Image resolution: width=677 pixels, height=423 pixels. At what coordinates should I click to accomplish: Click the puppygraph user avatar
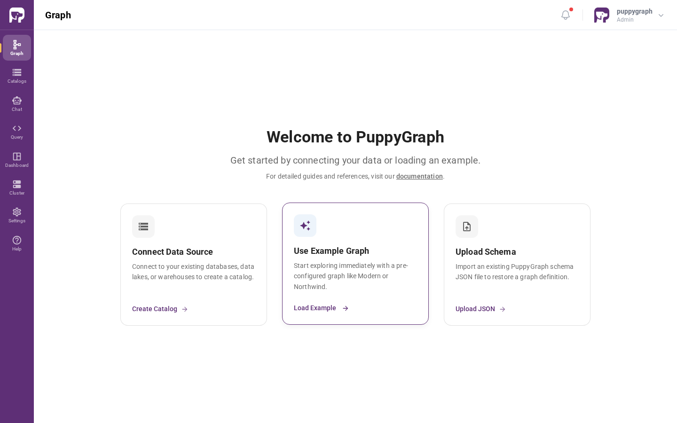tap(602, 15)
